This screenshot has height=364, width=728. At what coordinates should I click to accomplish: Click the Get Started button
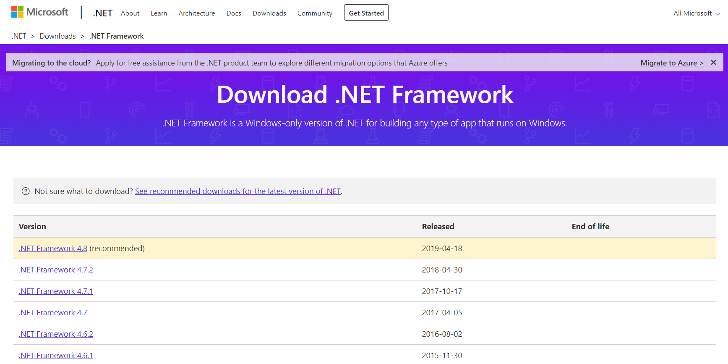[366, 13]
